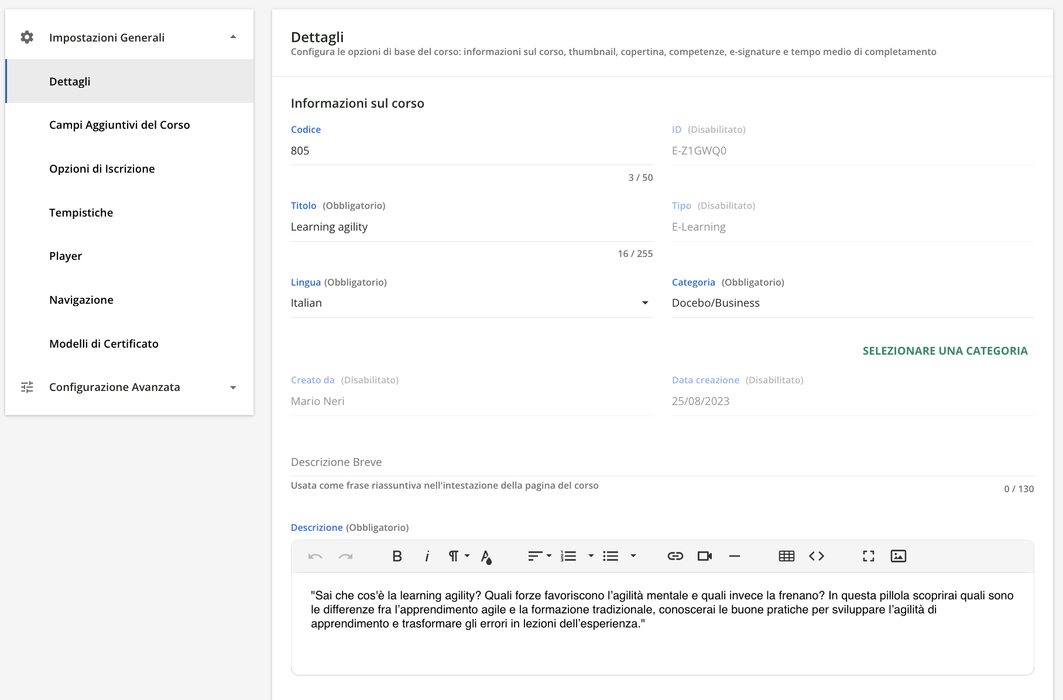Click the gear icon beside Impostazioni Generali
1063x700 pixels.
(x=27, y=37)
